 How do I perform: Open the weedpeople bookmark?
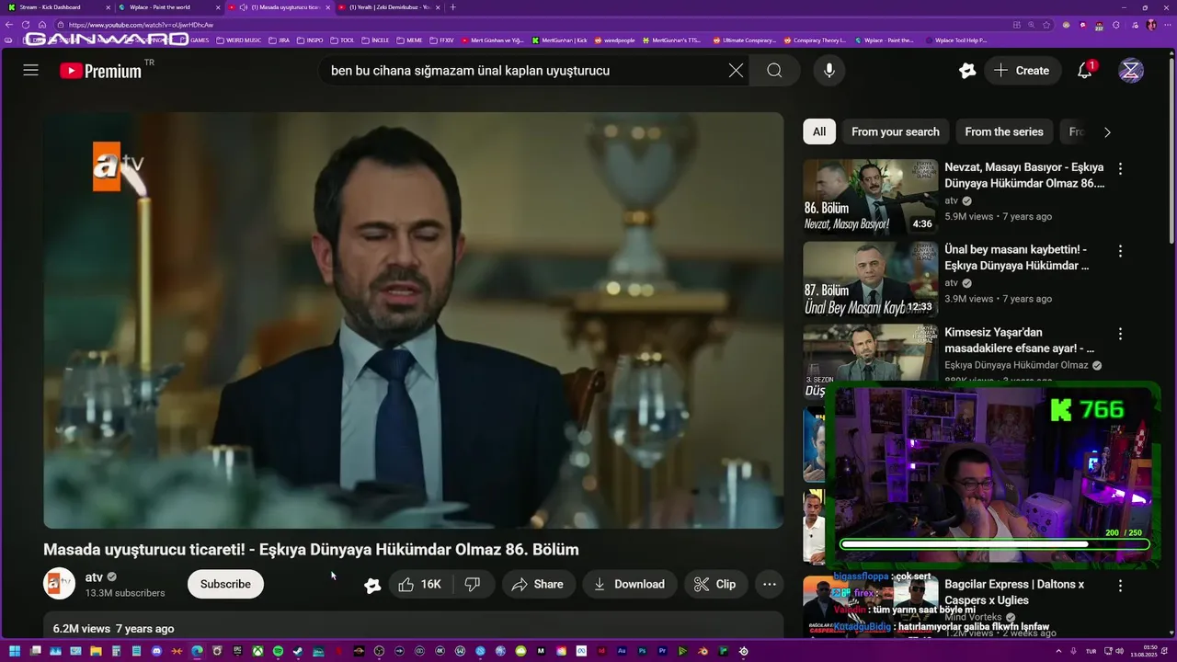coord(615,40)
